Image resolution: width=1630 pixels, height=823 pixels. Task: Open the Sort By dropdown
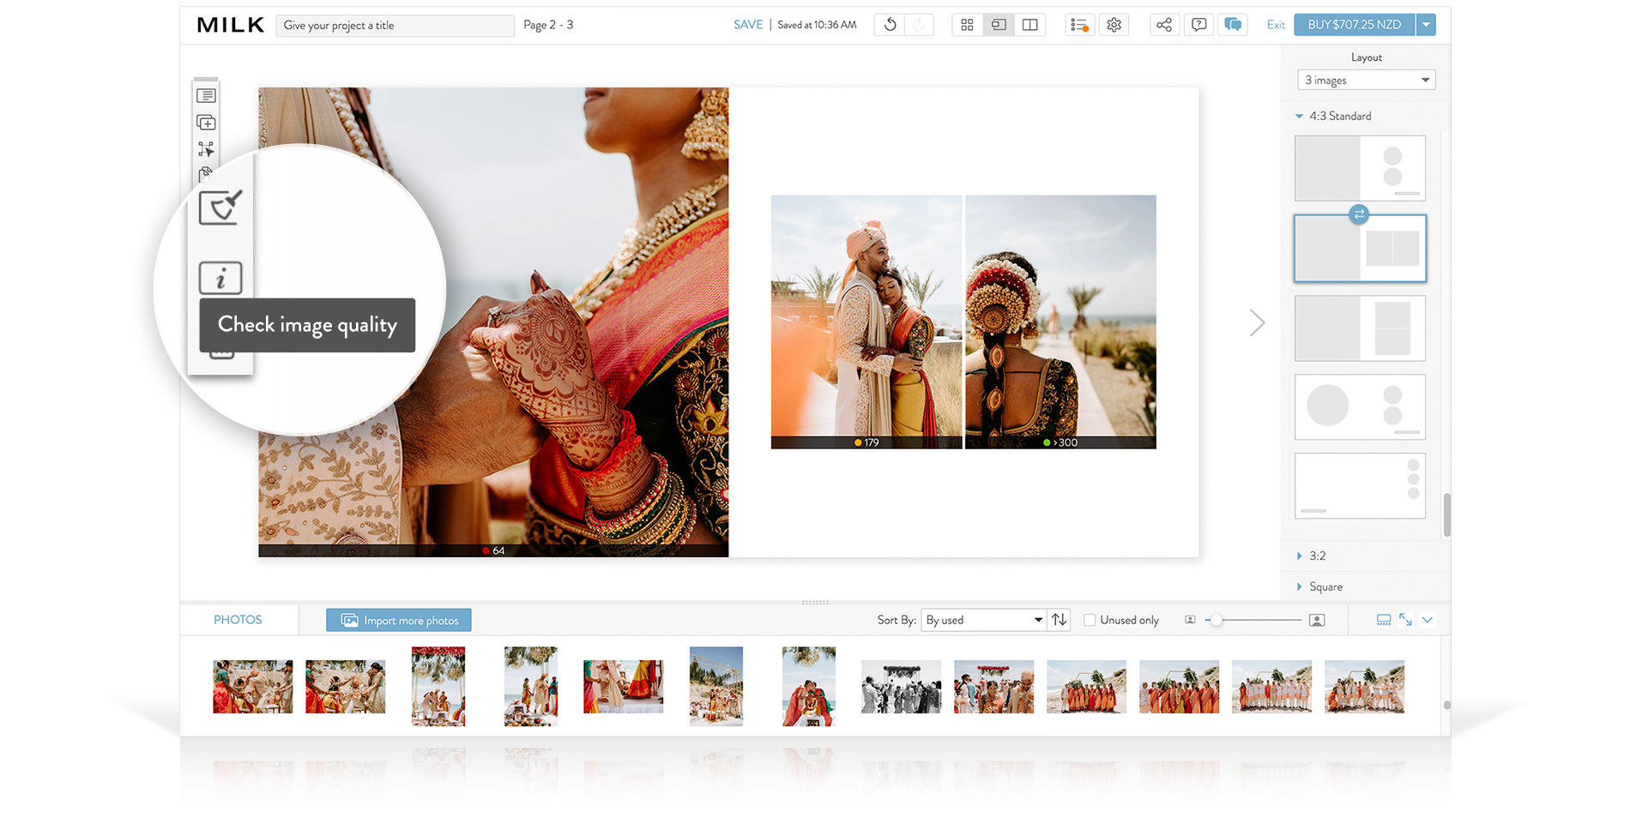tap(983, 620)
